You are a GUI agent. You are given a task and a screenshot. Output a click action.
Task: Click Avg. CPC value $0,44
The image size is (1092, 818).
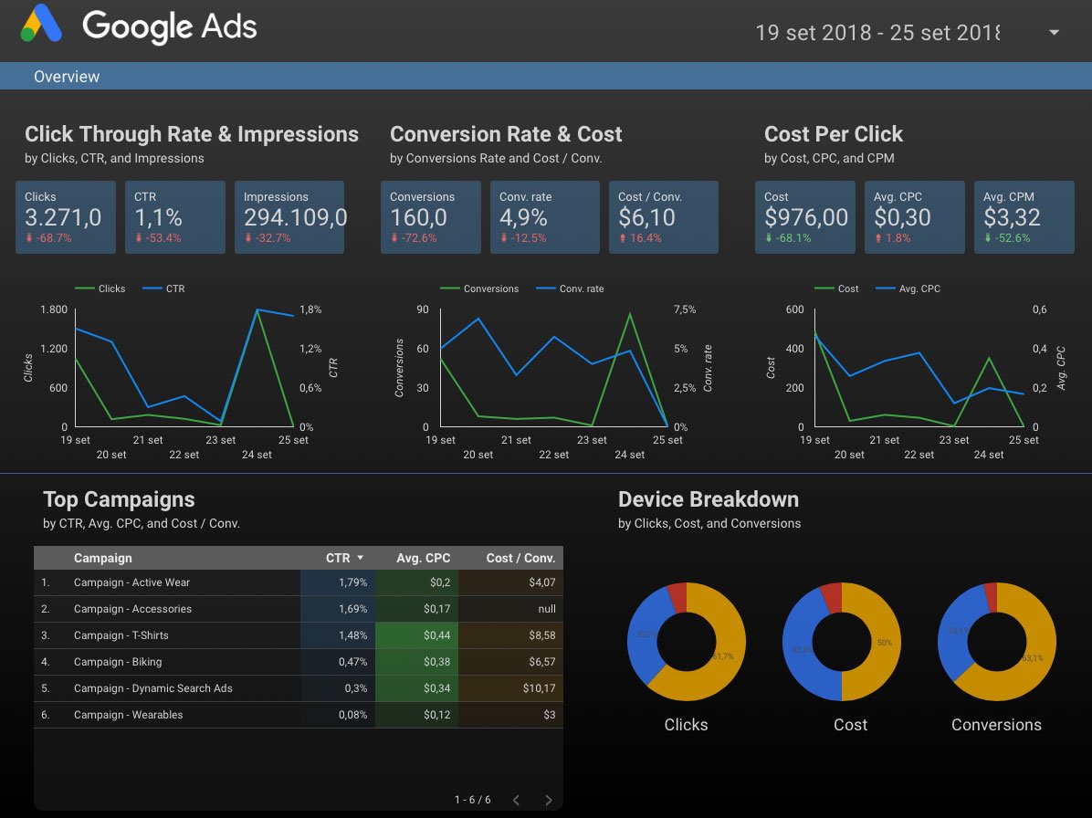(x=436, y=634)
